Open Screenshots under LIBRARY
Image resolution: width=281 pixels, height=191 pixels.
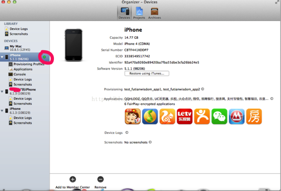(x=19, y=34)
